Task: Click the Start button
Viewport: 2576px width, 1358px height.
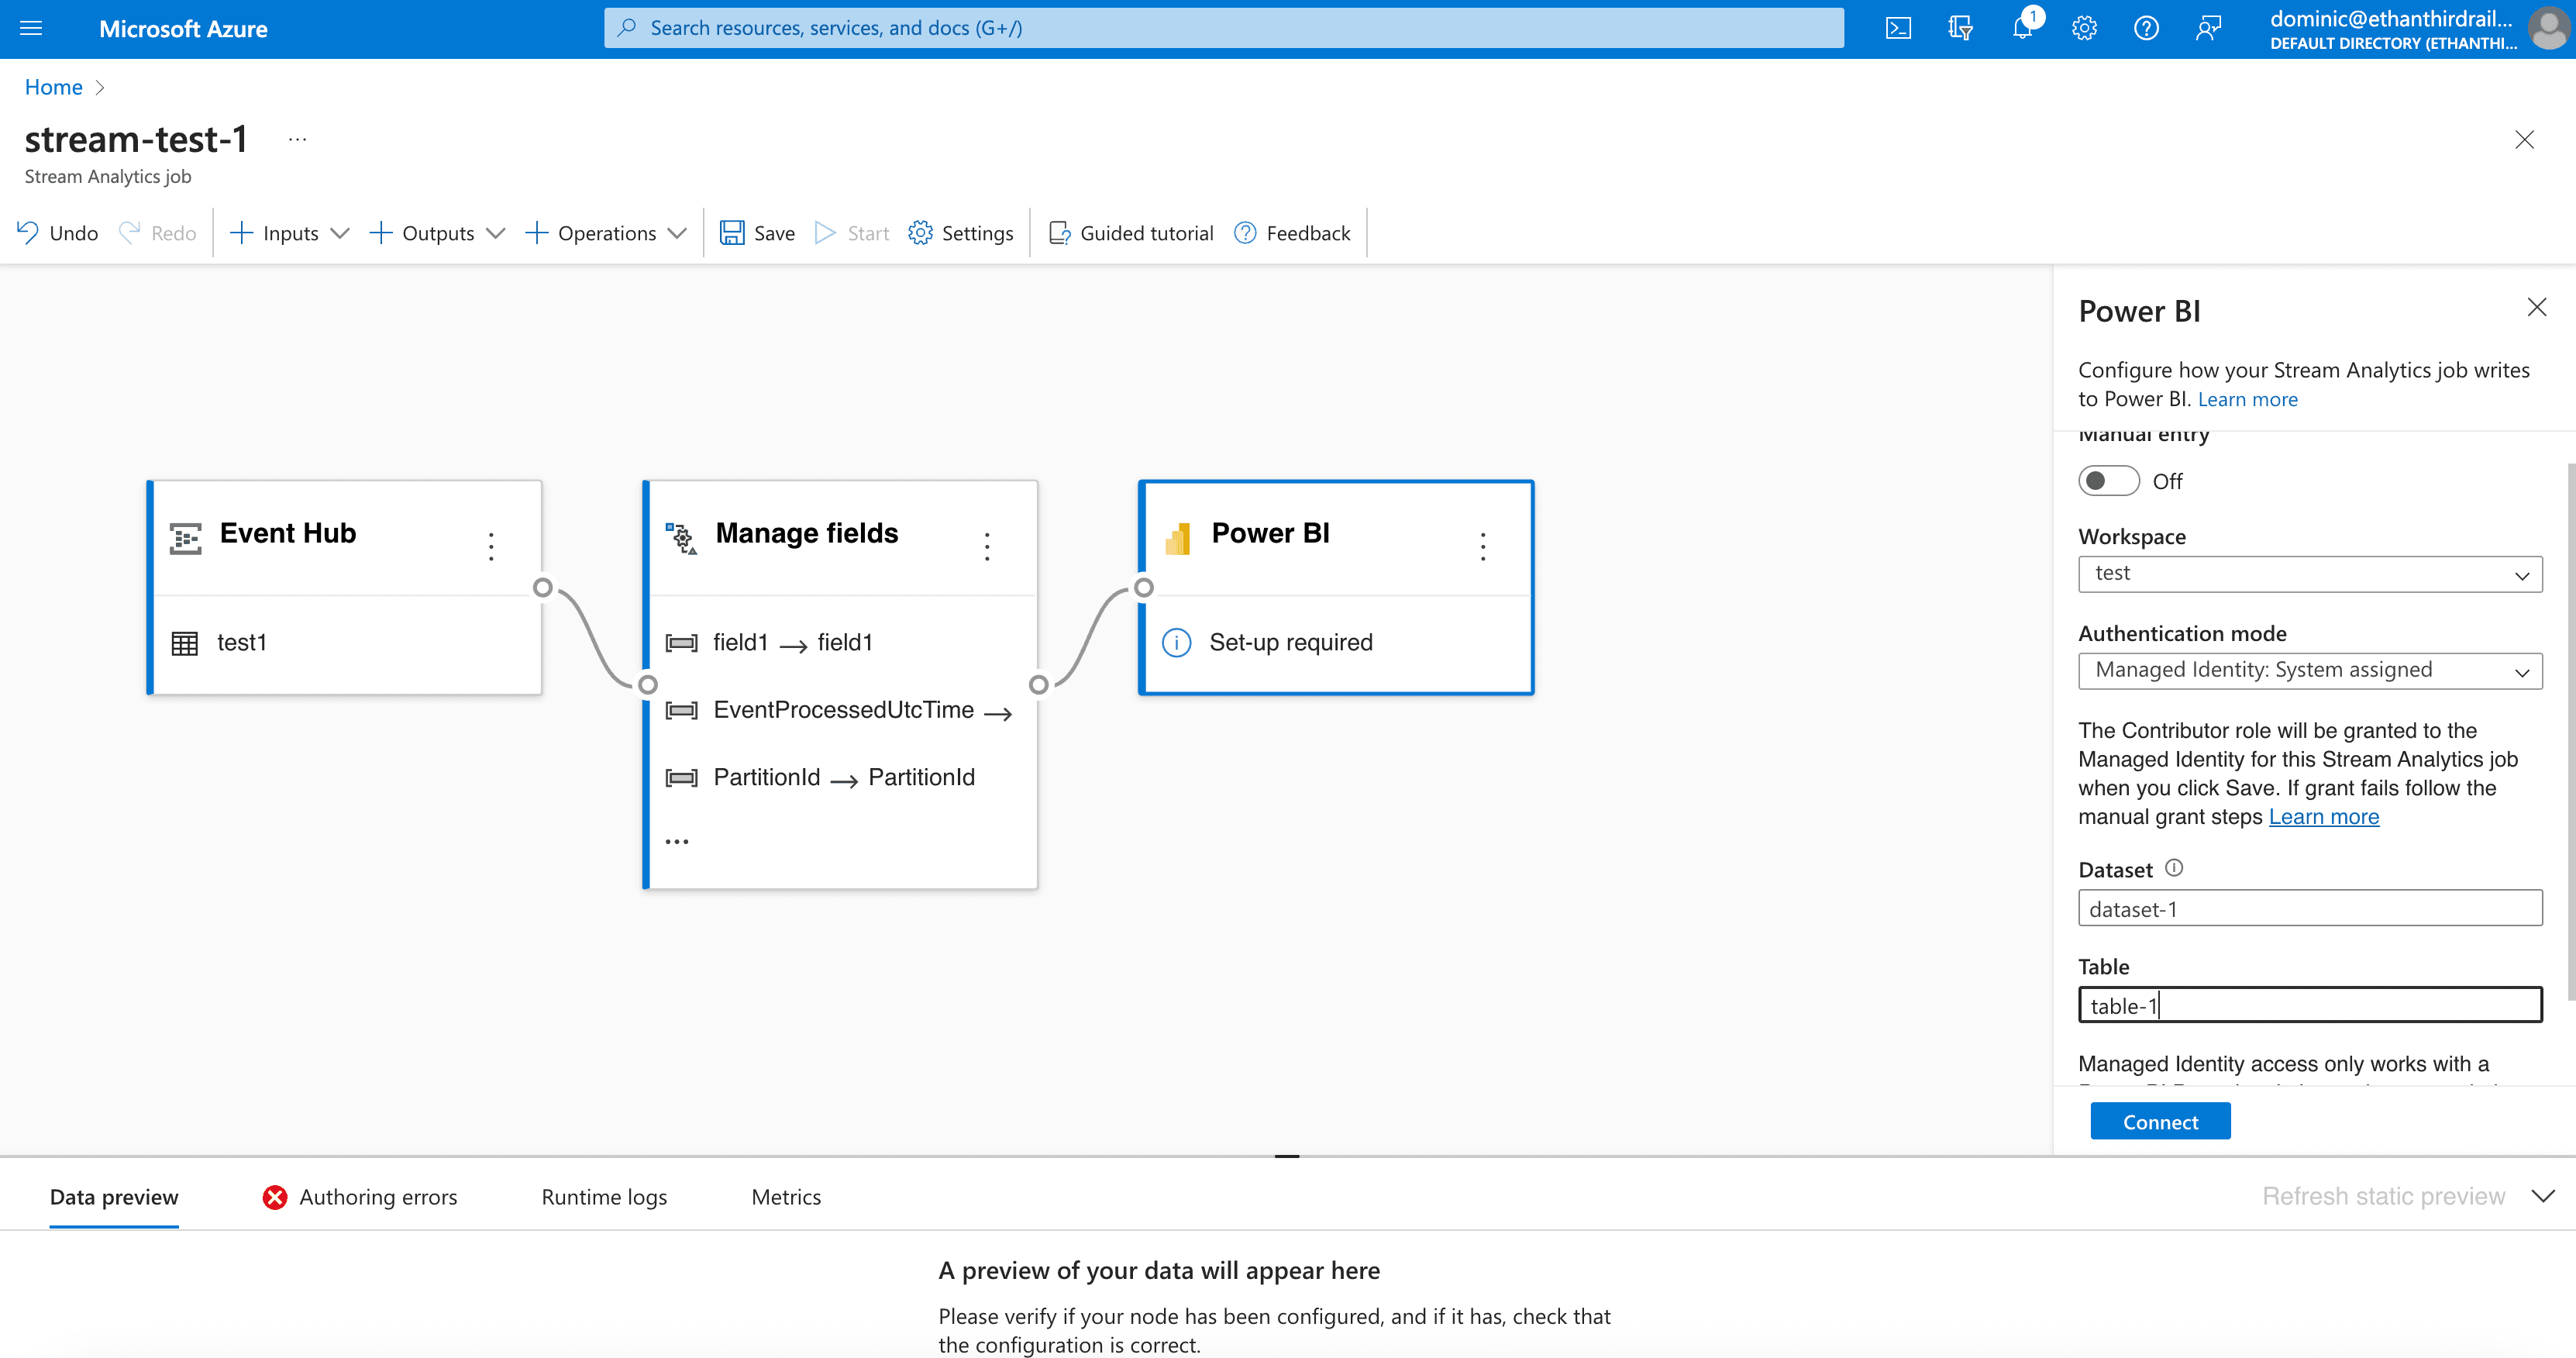Action: tap(852, 233)
